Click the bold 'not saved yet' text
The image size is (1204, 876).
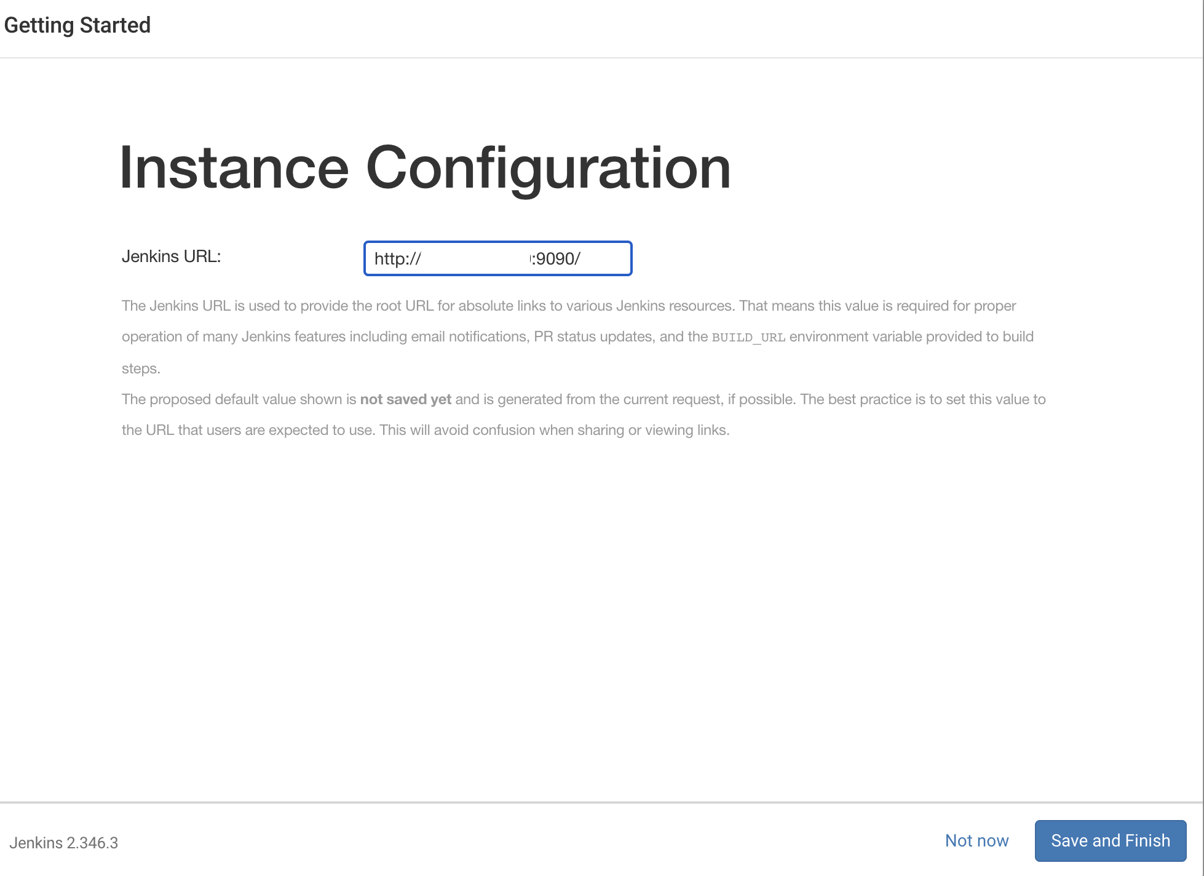coord(405,399)
